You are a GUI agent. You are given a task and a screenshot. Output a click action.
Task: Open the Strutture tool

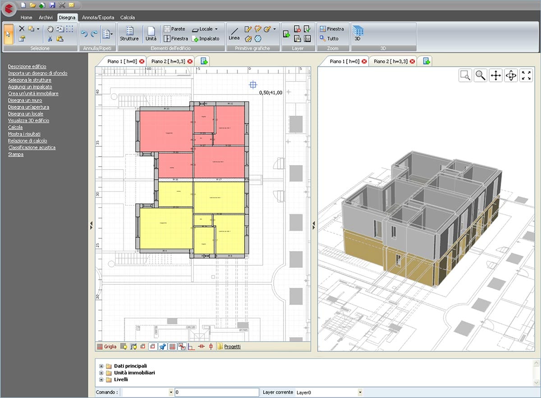[x=129, y=34]
